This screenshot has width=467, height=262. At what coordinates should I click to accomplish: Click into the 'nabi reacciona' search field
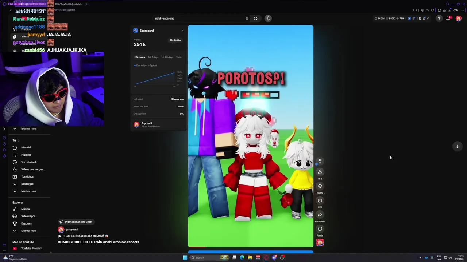coord(199,19)
